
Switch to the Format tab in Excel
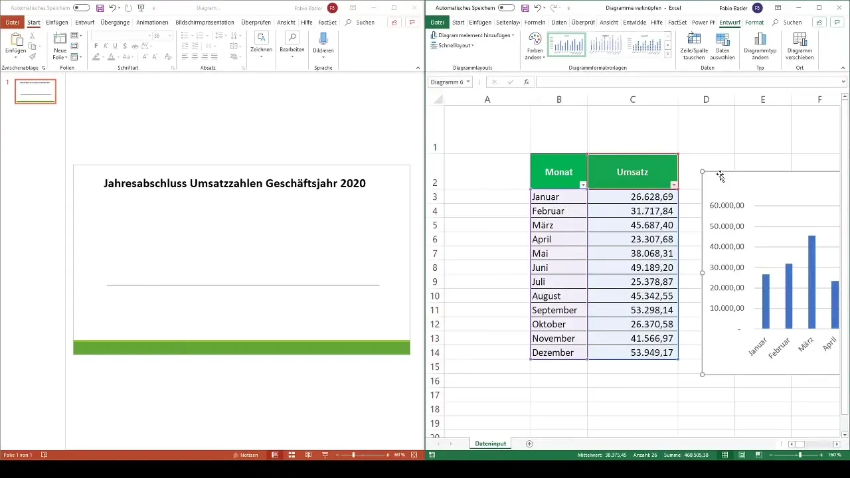coord(754,22)
